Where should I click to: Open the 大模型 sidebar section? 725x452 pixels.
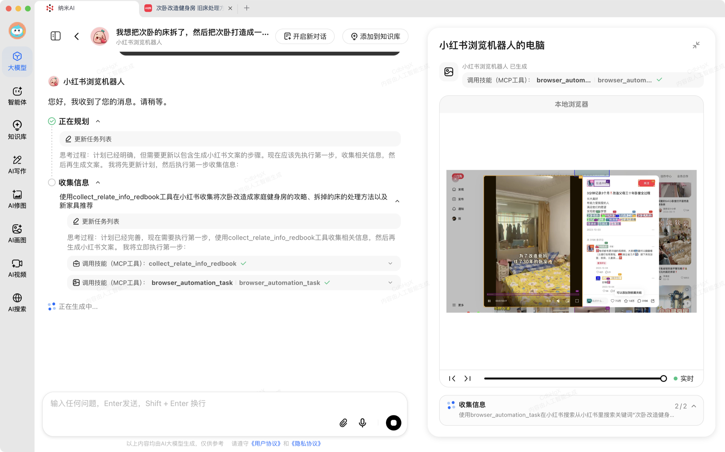(17, 61)
